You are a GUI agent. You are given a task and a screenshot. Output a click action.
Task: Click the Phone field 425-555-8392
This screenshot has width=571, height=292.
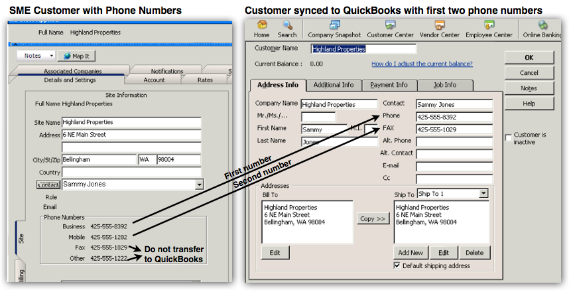[x=454, y=117]
